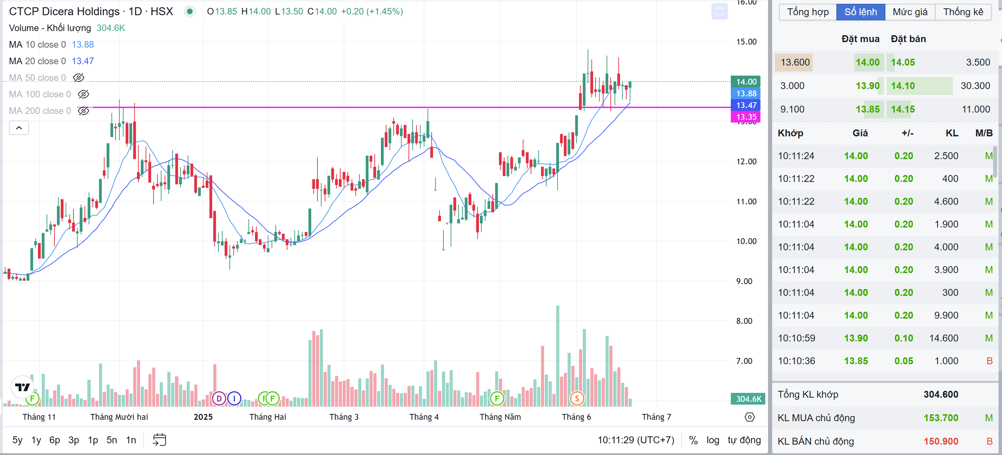The height and width of the screenshot is (455, 1002).
Task: Show the hidden MA 200 indicator
Action: tap(83, 111)
